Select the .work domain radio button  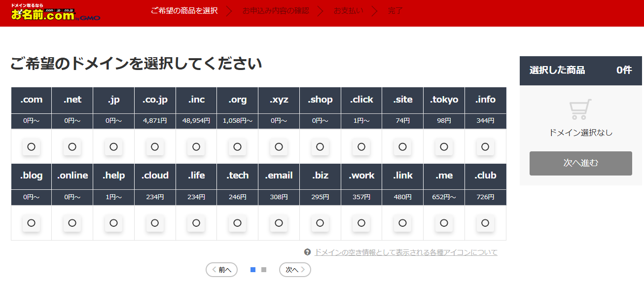(361, 223)
